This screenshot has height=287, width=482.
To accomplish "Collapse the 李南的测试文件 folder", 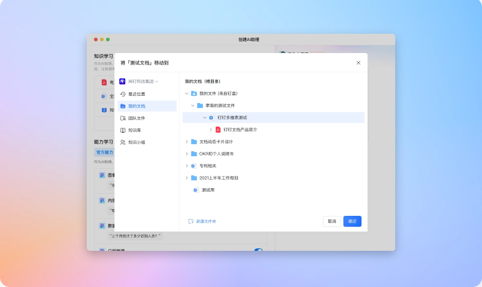I will [x=193, y=106].
